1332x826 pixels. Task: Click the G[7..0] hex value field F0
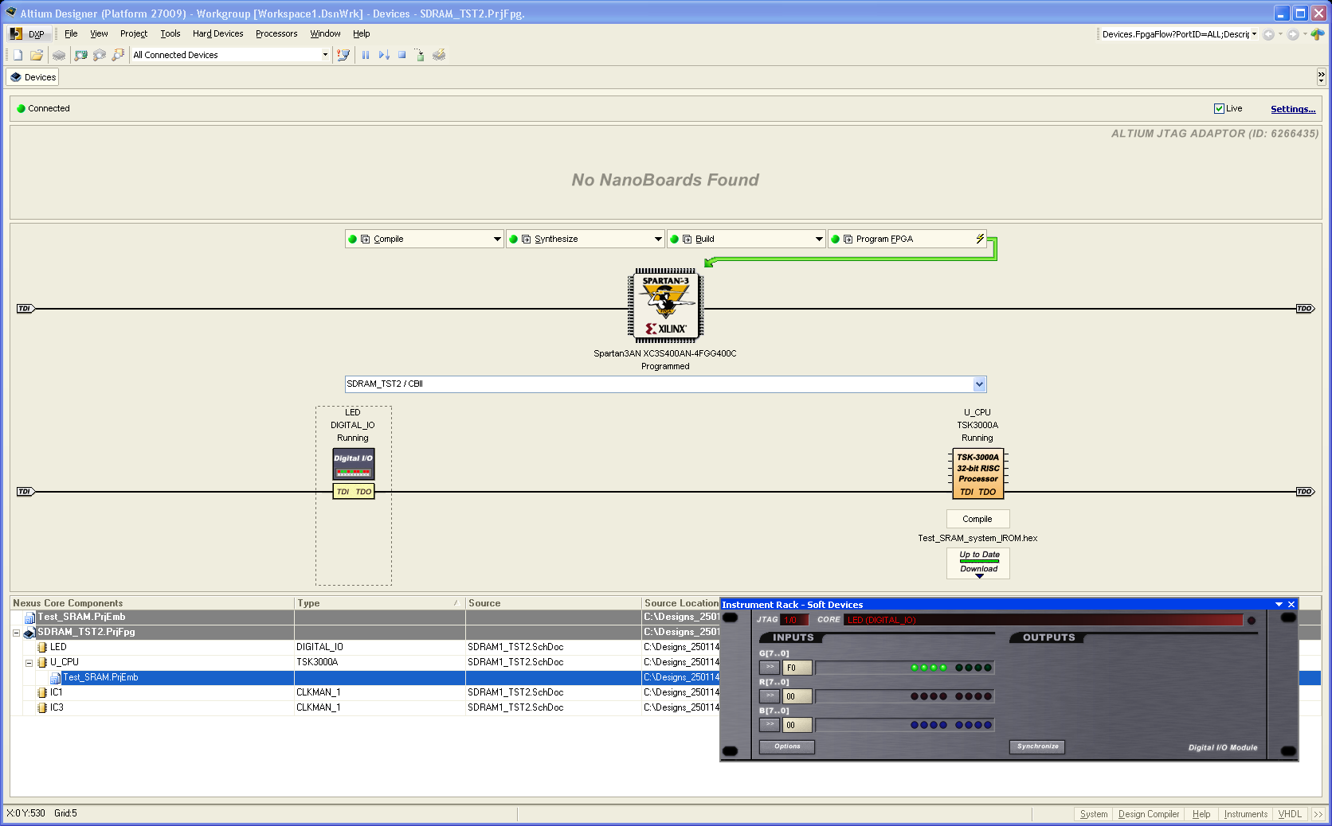(797, 668)
